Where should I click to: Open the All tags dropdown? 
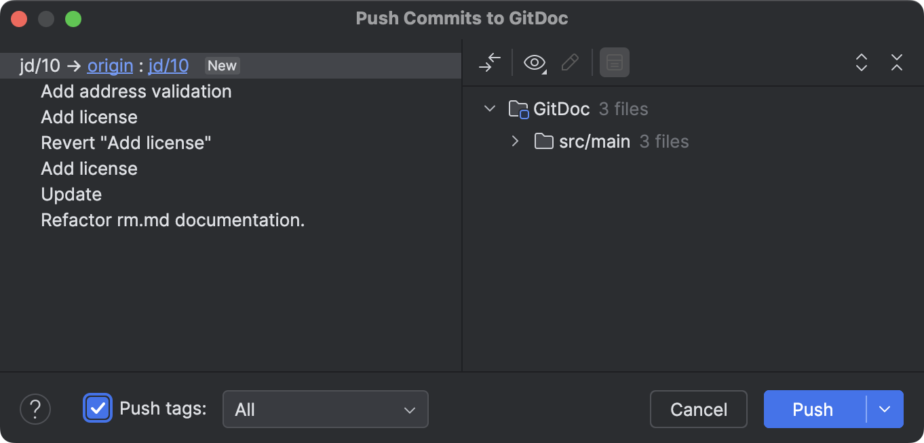[x=325, y=409]
